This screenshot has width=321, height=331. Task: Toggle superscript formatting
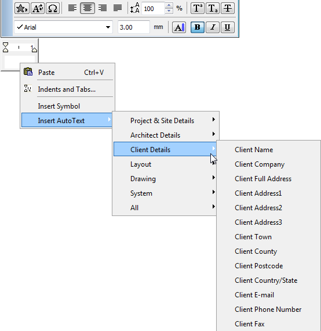(198, 8)
